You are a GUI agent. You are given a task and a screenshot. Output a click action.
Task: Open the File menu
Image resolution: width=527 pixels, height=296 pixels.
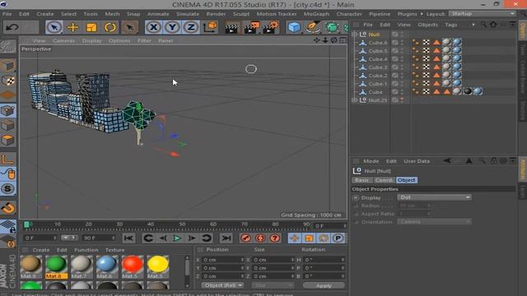coord(7,14)
